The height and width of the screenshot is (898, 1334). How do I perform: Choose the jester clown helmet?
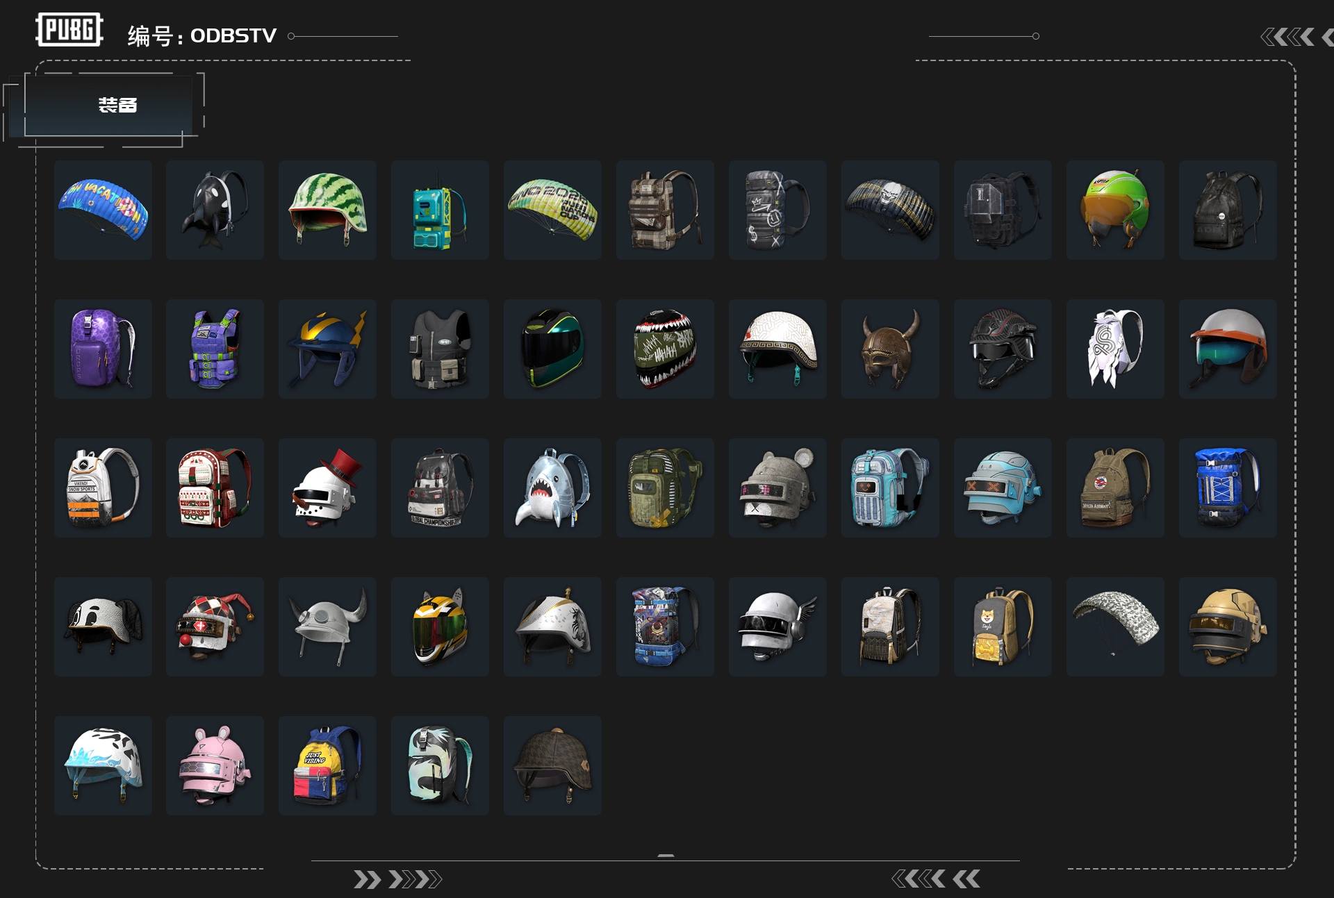coord(215,626)
